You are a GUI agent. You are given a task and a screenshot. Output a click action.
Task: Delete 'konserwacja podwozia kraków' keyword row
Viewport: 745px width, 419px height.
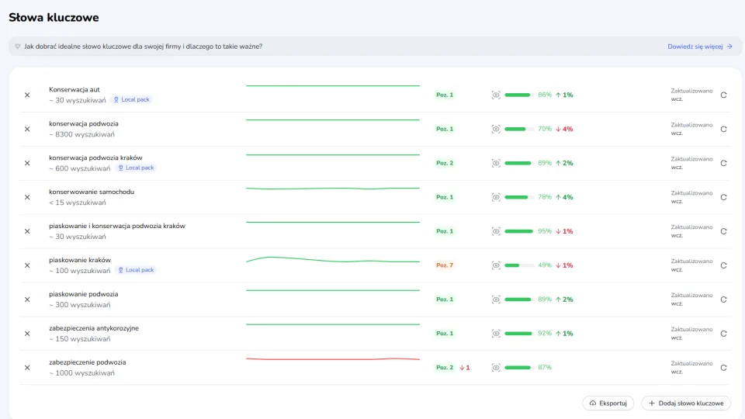click(27, 163)
